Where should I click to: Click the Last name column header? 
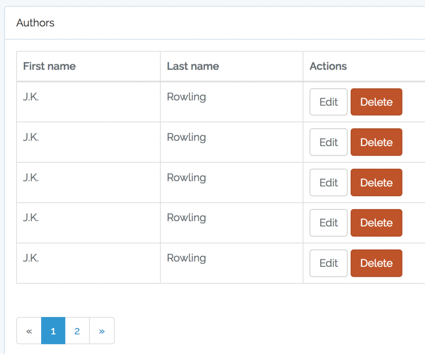193,66
